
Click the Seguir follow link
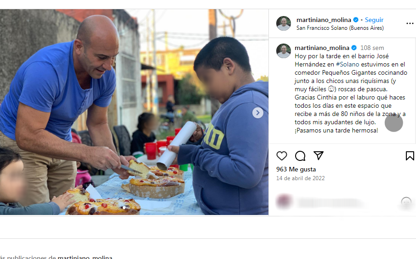point(374,20)
